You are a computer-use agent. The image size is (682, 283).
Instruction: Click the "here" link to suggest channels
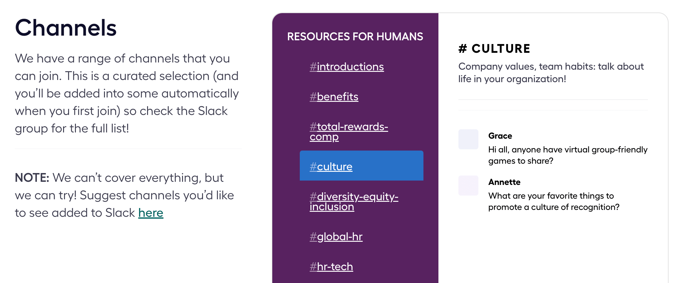(x=151, y=213)
